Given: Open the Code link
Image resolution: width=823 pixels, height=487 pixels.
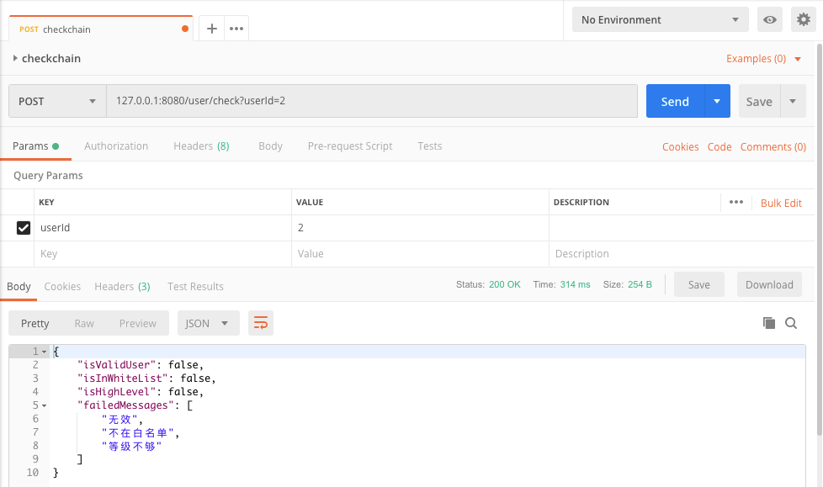Looking at the screenshot, I should (719, 147).
